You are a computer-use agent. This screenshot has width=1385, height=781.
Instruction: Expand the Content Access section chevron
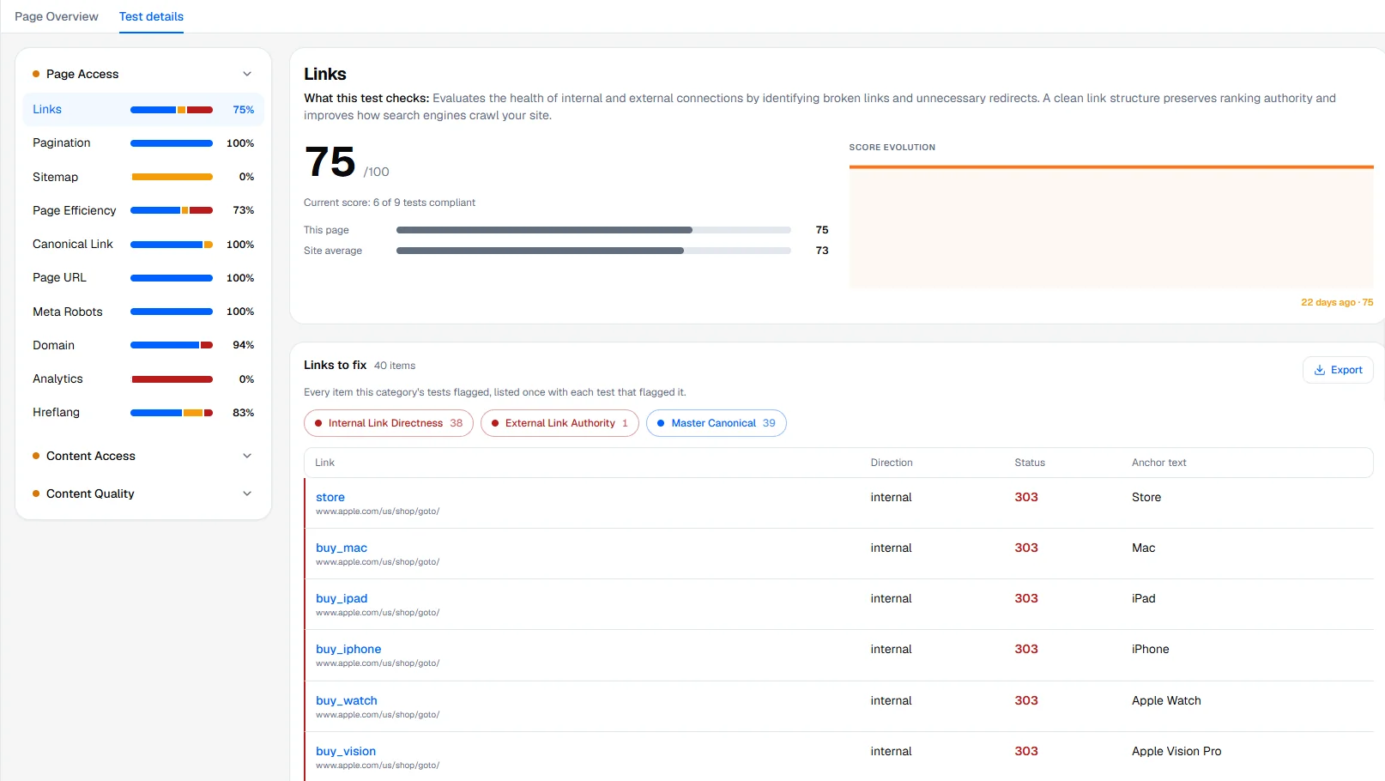[x=247, y=456]
